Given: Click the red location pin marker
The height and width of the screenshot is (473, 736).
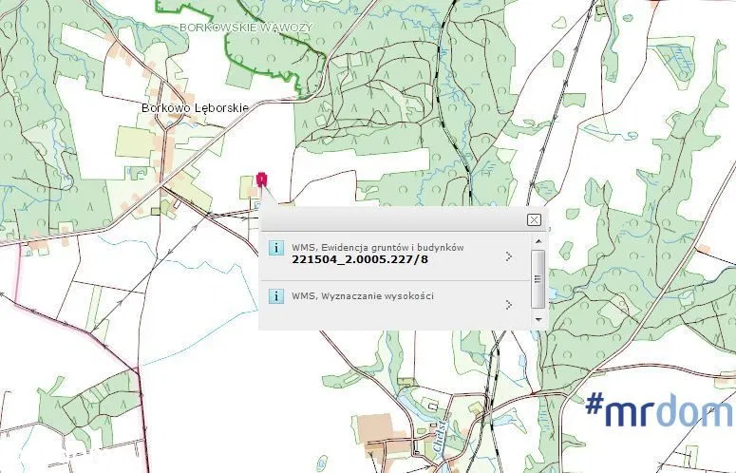Looking at the screenshot, I should 261,180.
